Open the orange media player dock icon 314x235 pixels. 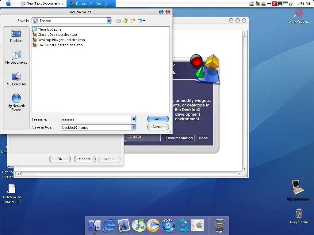click(153, 226)
